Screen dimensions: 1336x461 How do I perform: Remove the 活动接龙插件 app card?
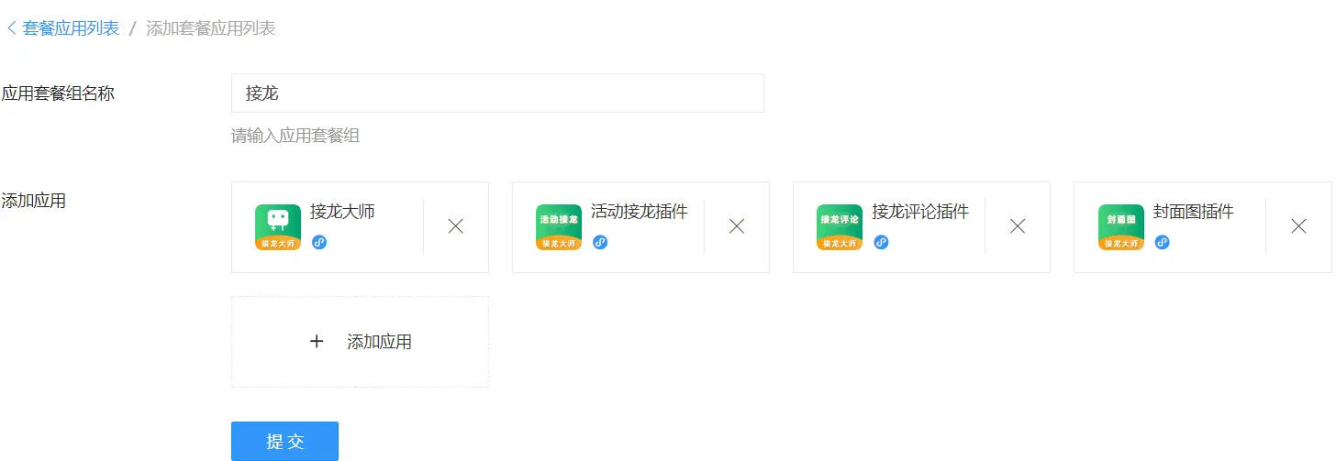point(736,226)
